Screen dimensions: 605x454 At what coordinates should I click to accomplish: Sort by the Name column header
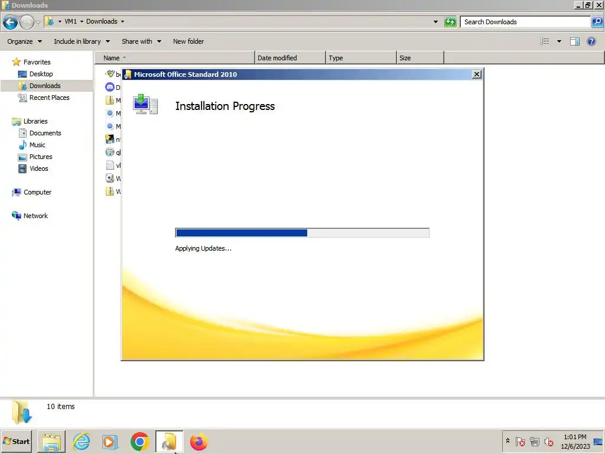coord(175,58)
